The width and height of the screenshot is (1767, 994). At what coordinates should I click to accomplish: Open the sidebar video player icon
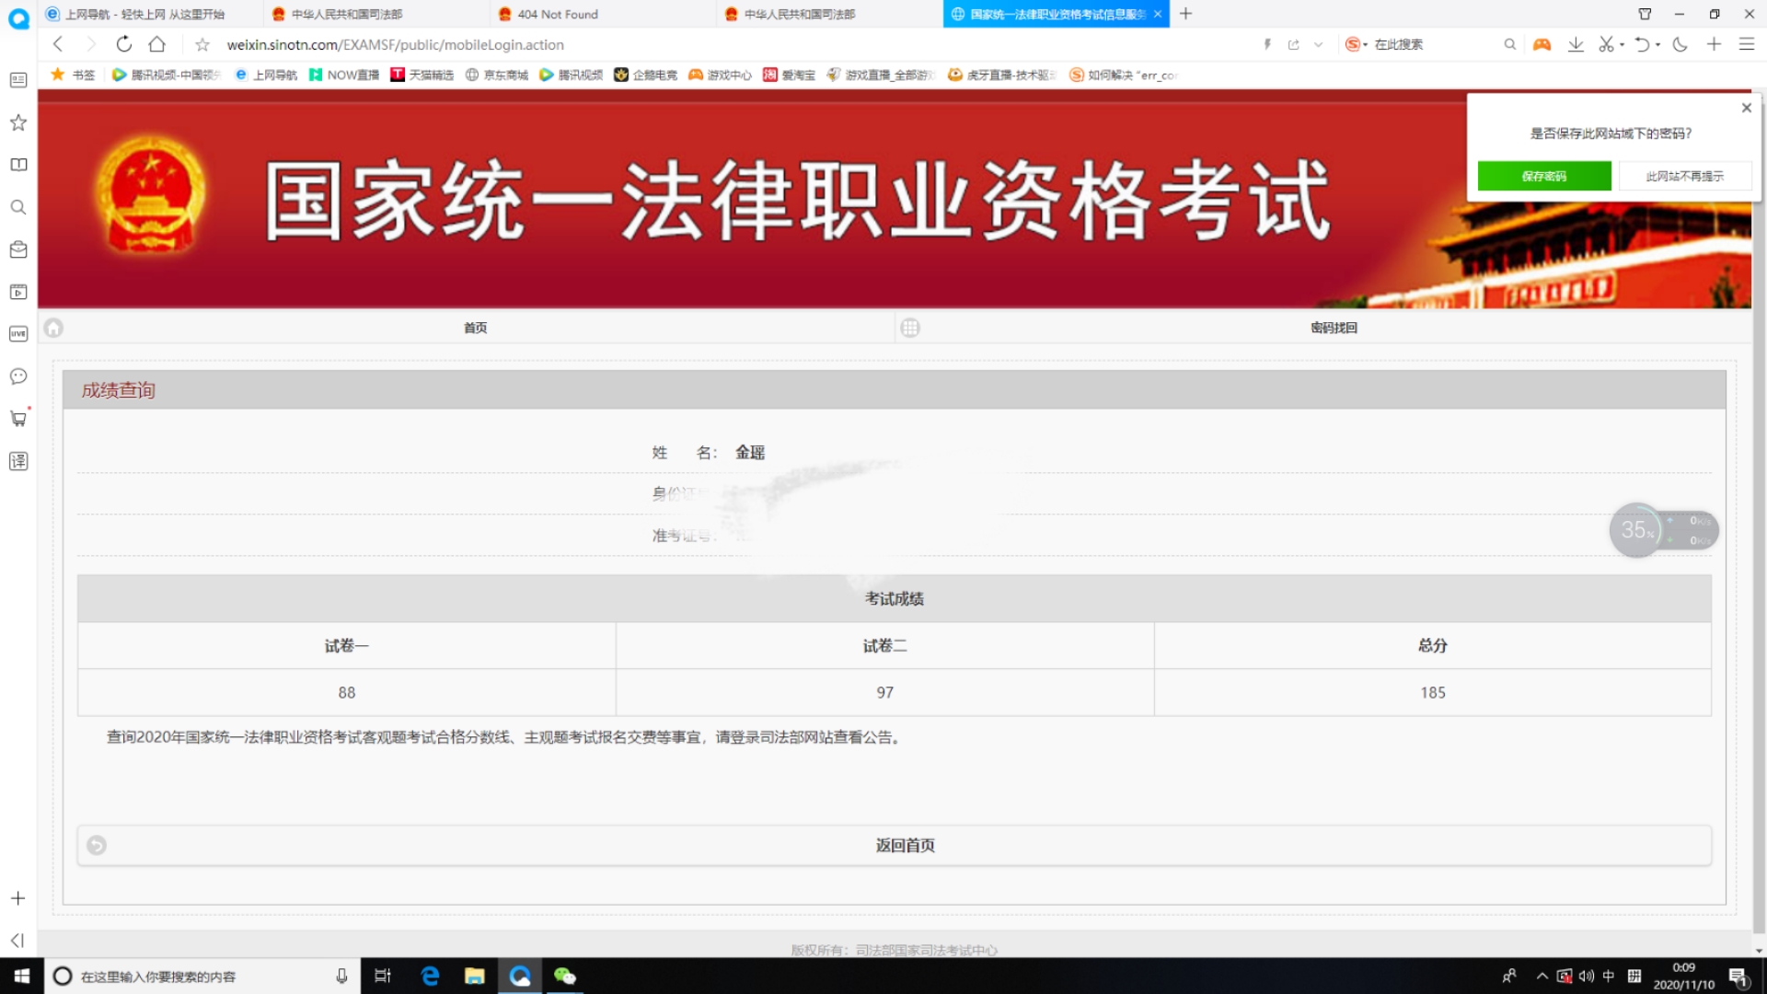(18, 292)
